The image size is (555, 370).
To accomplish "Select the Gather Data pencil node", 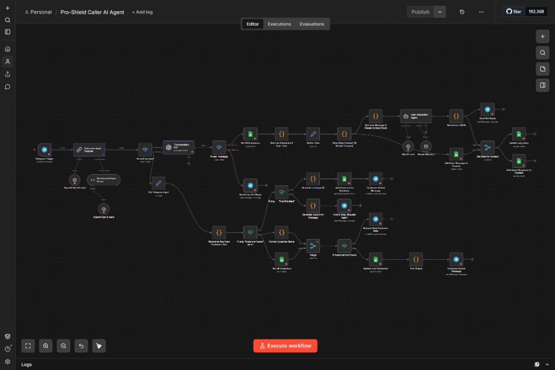I will pos(313,134).
